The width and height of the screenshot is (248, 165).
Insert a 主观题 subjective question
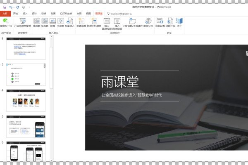click(x=61, y=23)
